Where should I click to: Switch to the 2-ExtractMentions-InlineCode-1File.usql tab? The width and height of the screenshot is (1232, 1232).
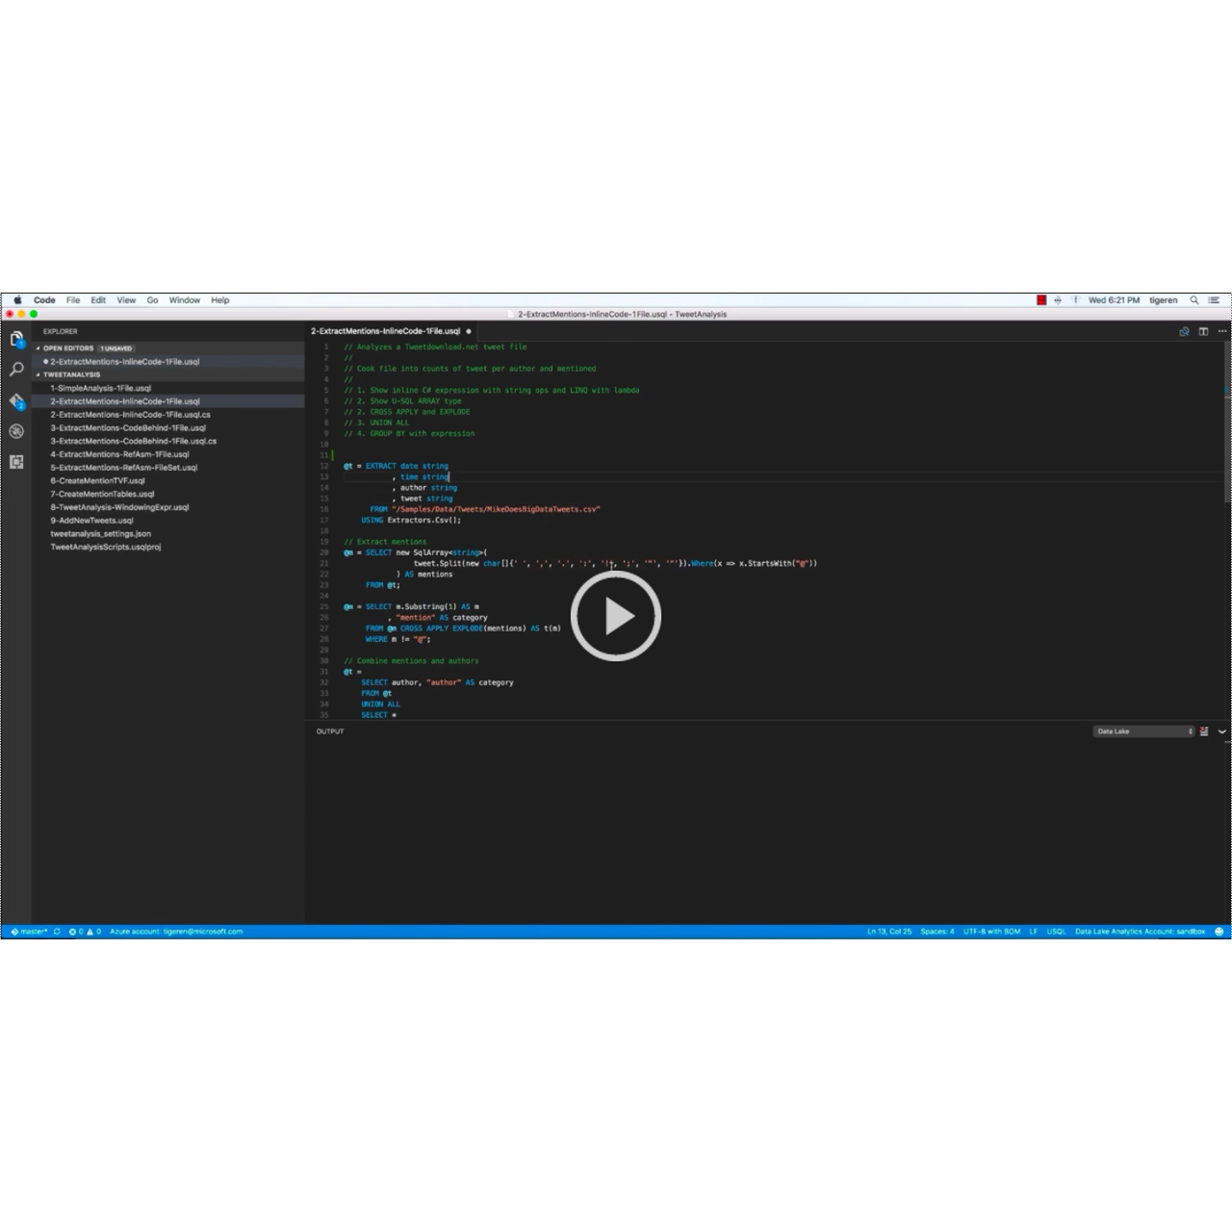[x=383, y=330]
